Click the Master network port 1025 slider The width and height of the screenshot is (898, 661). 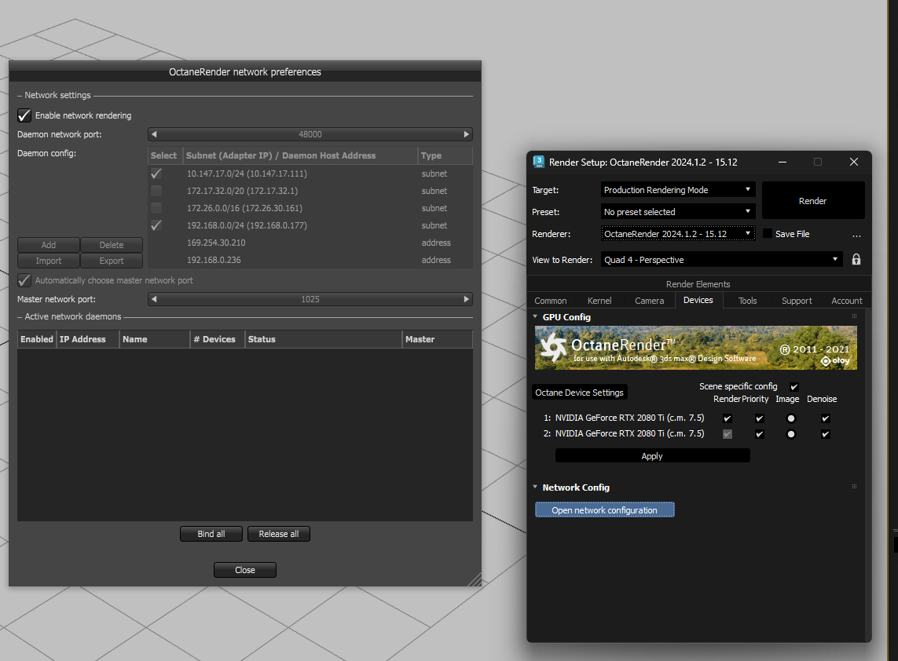(x=310, y=299)
